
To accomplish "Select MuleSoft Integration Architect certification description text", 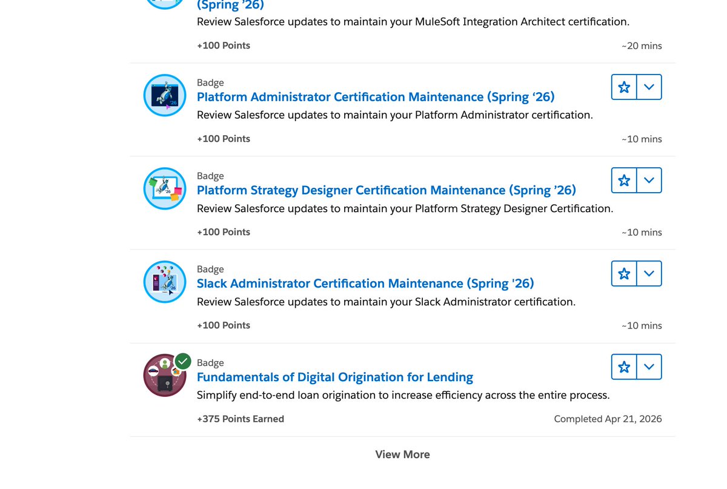I will coord(413,22).
